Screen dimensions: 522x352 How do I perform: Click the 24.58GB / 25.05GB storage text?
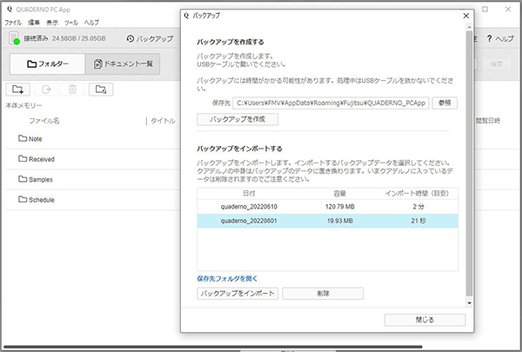point(79,38)
